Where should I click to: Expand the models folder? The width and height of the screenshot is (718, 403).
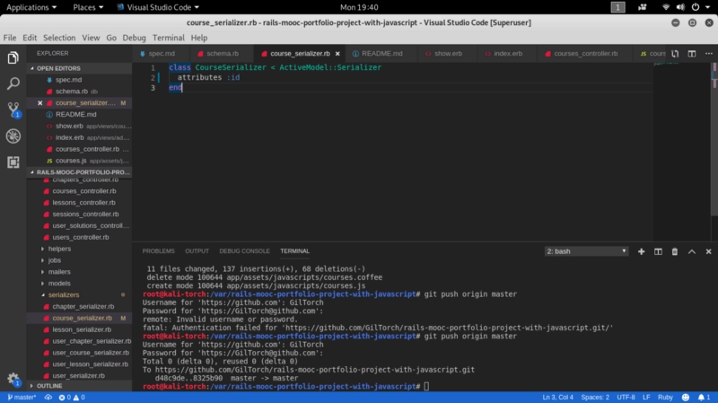[59, 284]
